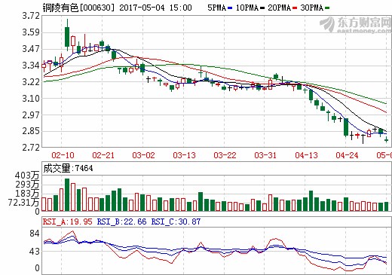Select the stock title 铜陵有色[000630]

coord(78,8)
